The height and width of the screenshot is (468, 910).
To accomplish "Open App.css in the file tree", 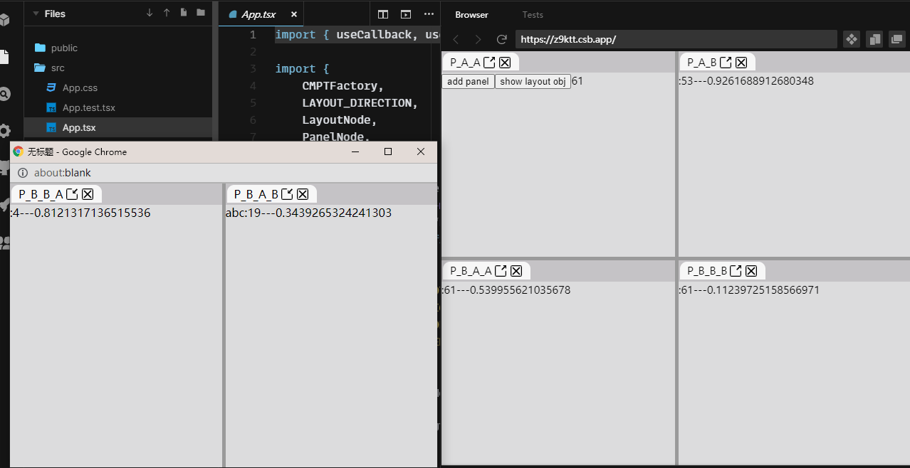I will 118,87.
